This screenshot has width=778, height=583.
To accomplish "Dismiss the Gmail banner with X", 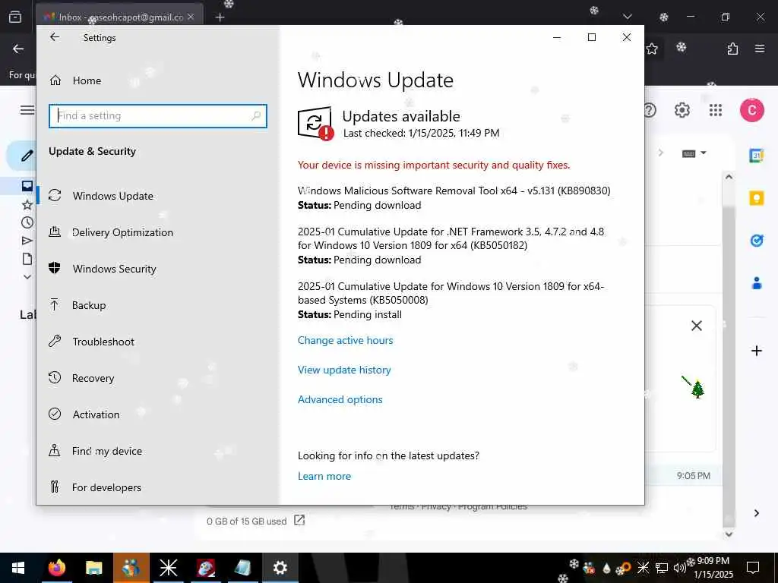I will (697, 326).
